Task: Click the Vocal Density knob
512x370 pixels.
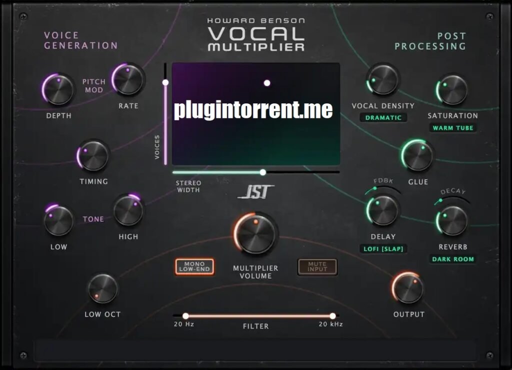Action: pyautogui.click(x=382, y=79)
